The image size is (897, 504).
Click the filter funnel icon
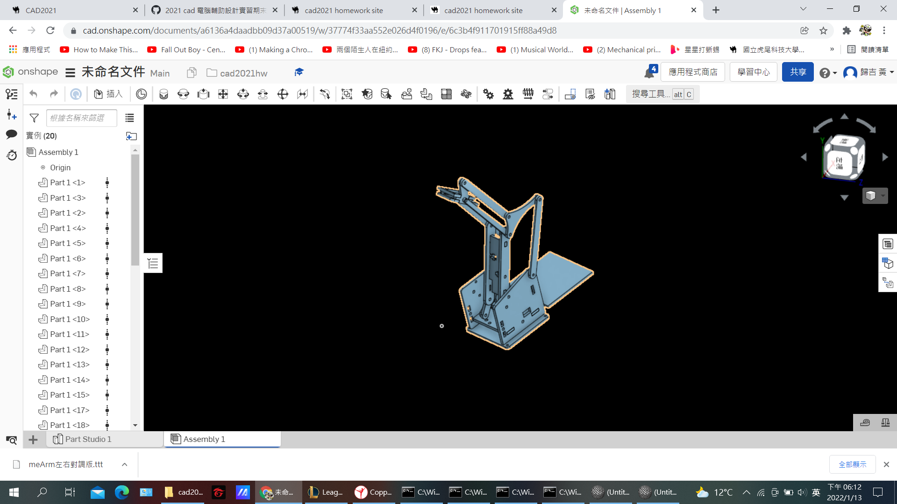(34, 118)
